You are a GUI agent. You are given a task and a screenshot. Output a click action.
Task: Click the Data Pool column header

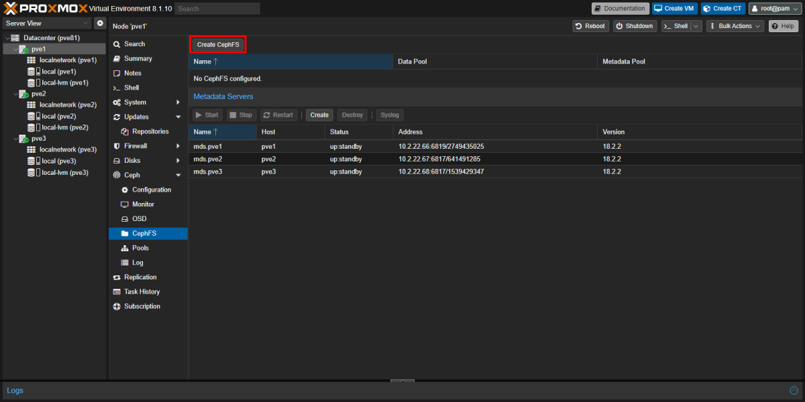click(x=495, y=62)
